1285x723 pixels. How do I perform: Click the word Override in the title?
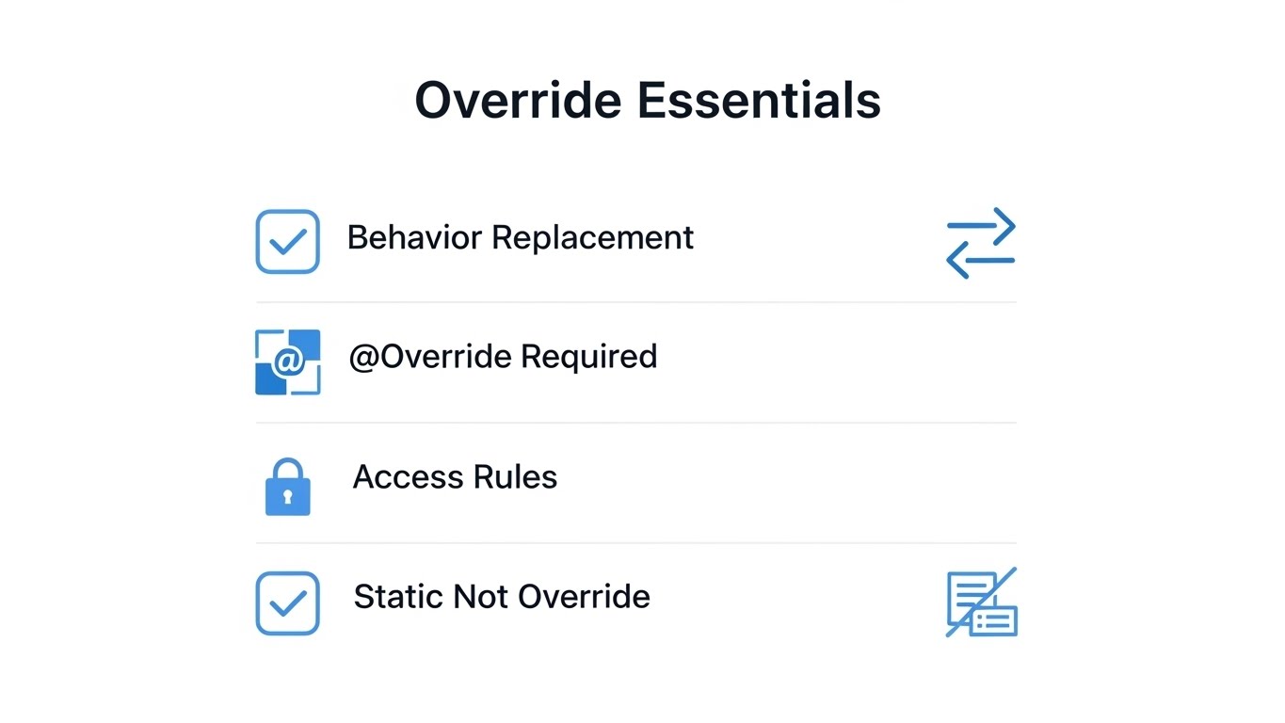click(518, 100)
